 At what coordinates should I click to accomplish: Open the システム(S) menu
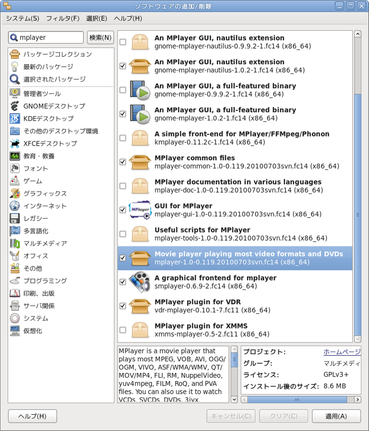point(23,18)
